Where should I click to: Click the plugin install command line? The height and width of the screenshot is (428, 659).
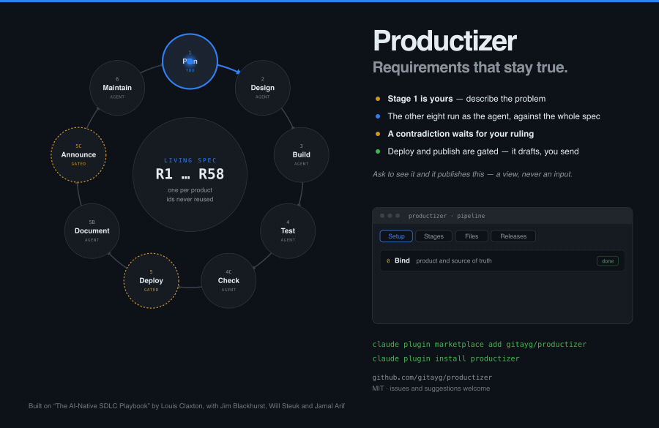(x=446, y=358)
